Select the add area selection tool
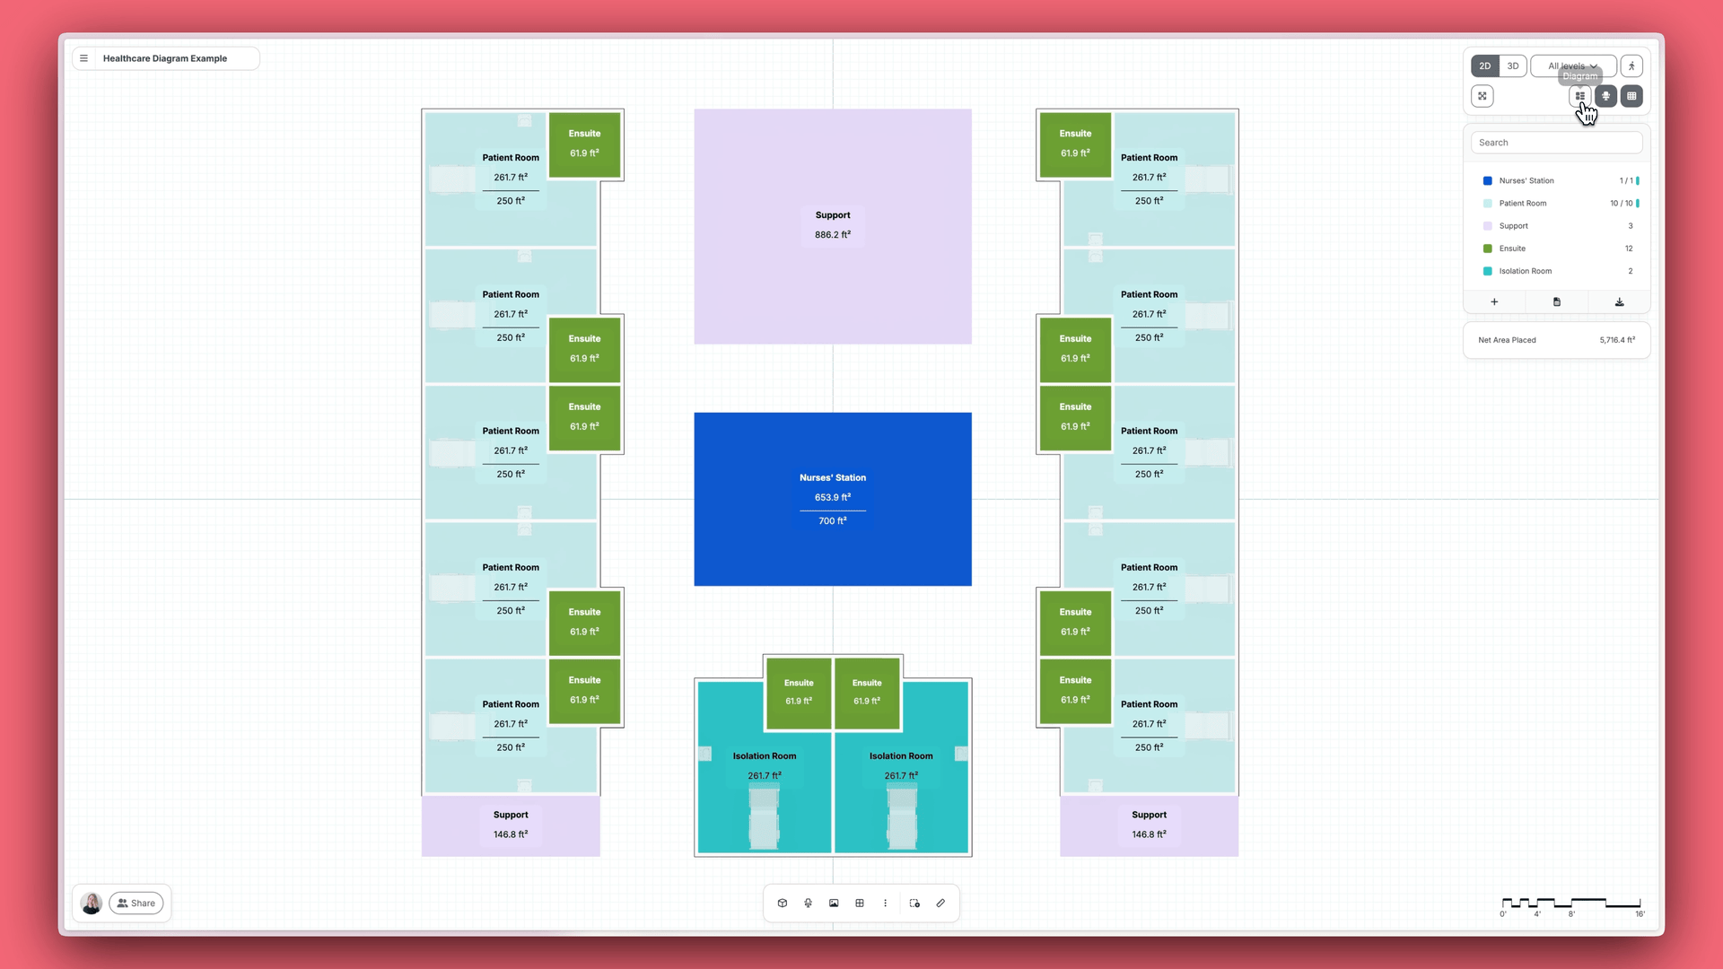 coord(914,904)
